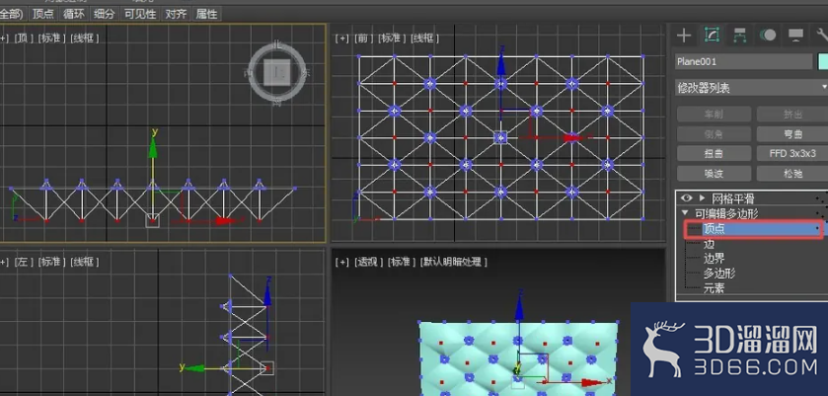The height and width of the screenshot is (396, 828).
Task: Click the 挤出 modifier button
Action: (792, 115)
